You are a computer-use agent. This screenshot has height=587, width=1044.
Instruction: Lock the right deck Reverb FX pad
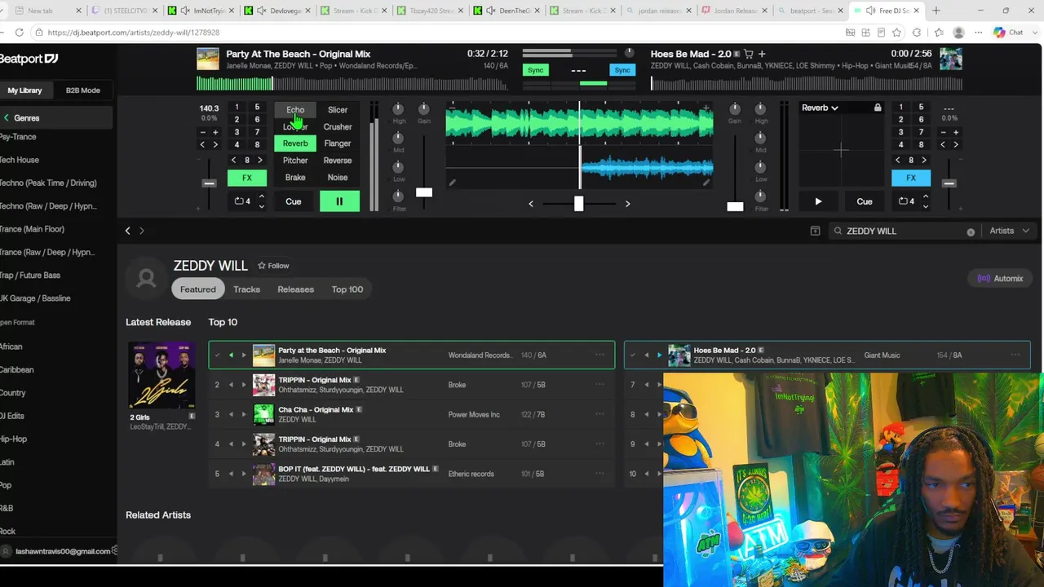[x=878, y=108]
